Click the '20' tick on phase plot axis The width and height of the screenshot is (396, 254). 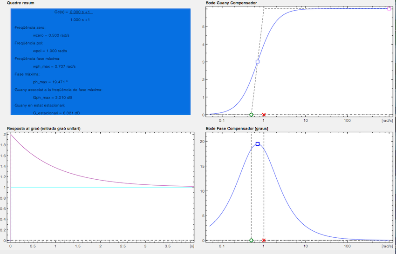tap(202, 142)
